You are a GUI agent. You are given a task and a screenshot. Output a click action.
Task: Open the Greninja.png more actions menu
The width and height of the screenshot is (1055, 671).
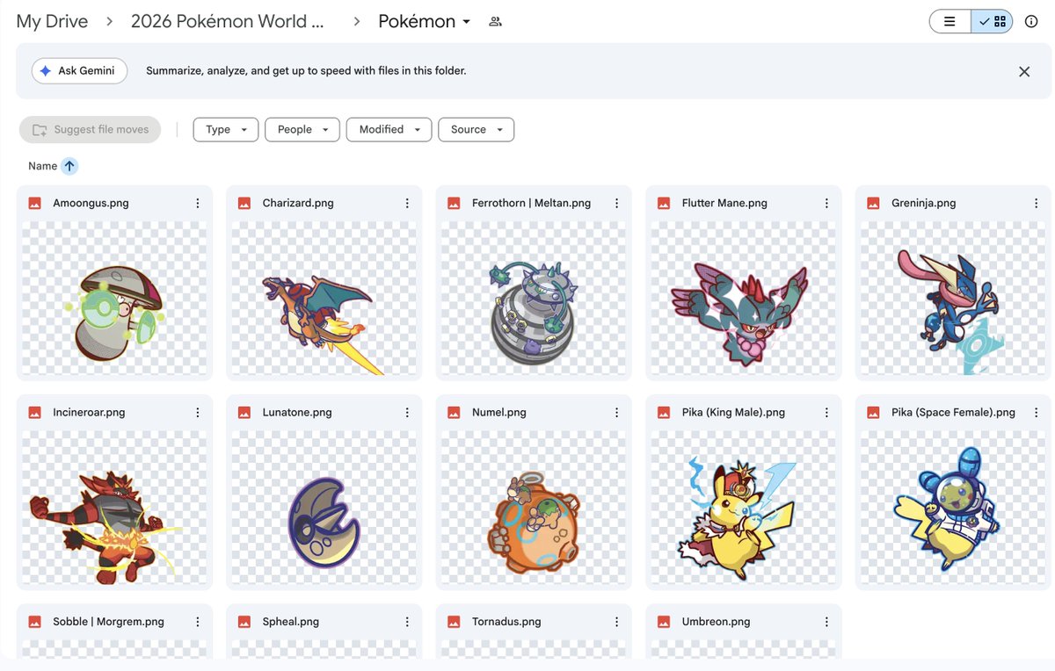(1036, 203)
